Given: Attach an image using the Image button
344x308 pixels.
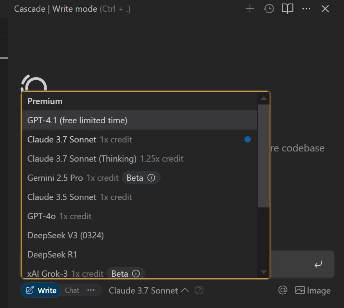Looking at the screenshot, I should (313, 290).
